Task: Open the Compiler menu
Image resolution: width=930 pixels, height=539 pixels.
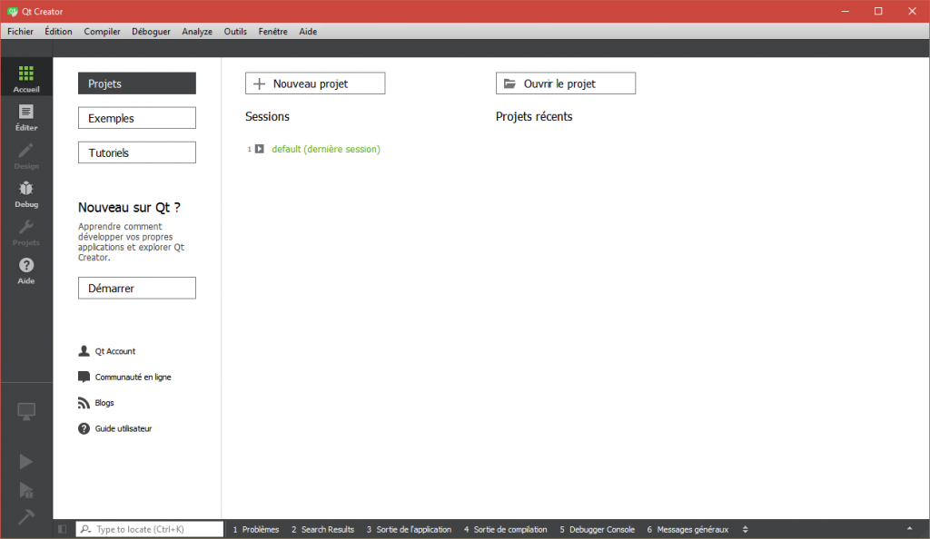Action: coord(102,32)
